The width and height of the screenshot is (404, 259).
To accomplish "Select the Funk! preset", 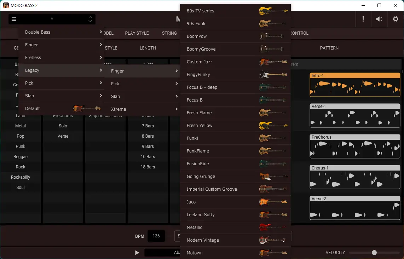I will pyautogui.click(x=236, y=138).
